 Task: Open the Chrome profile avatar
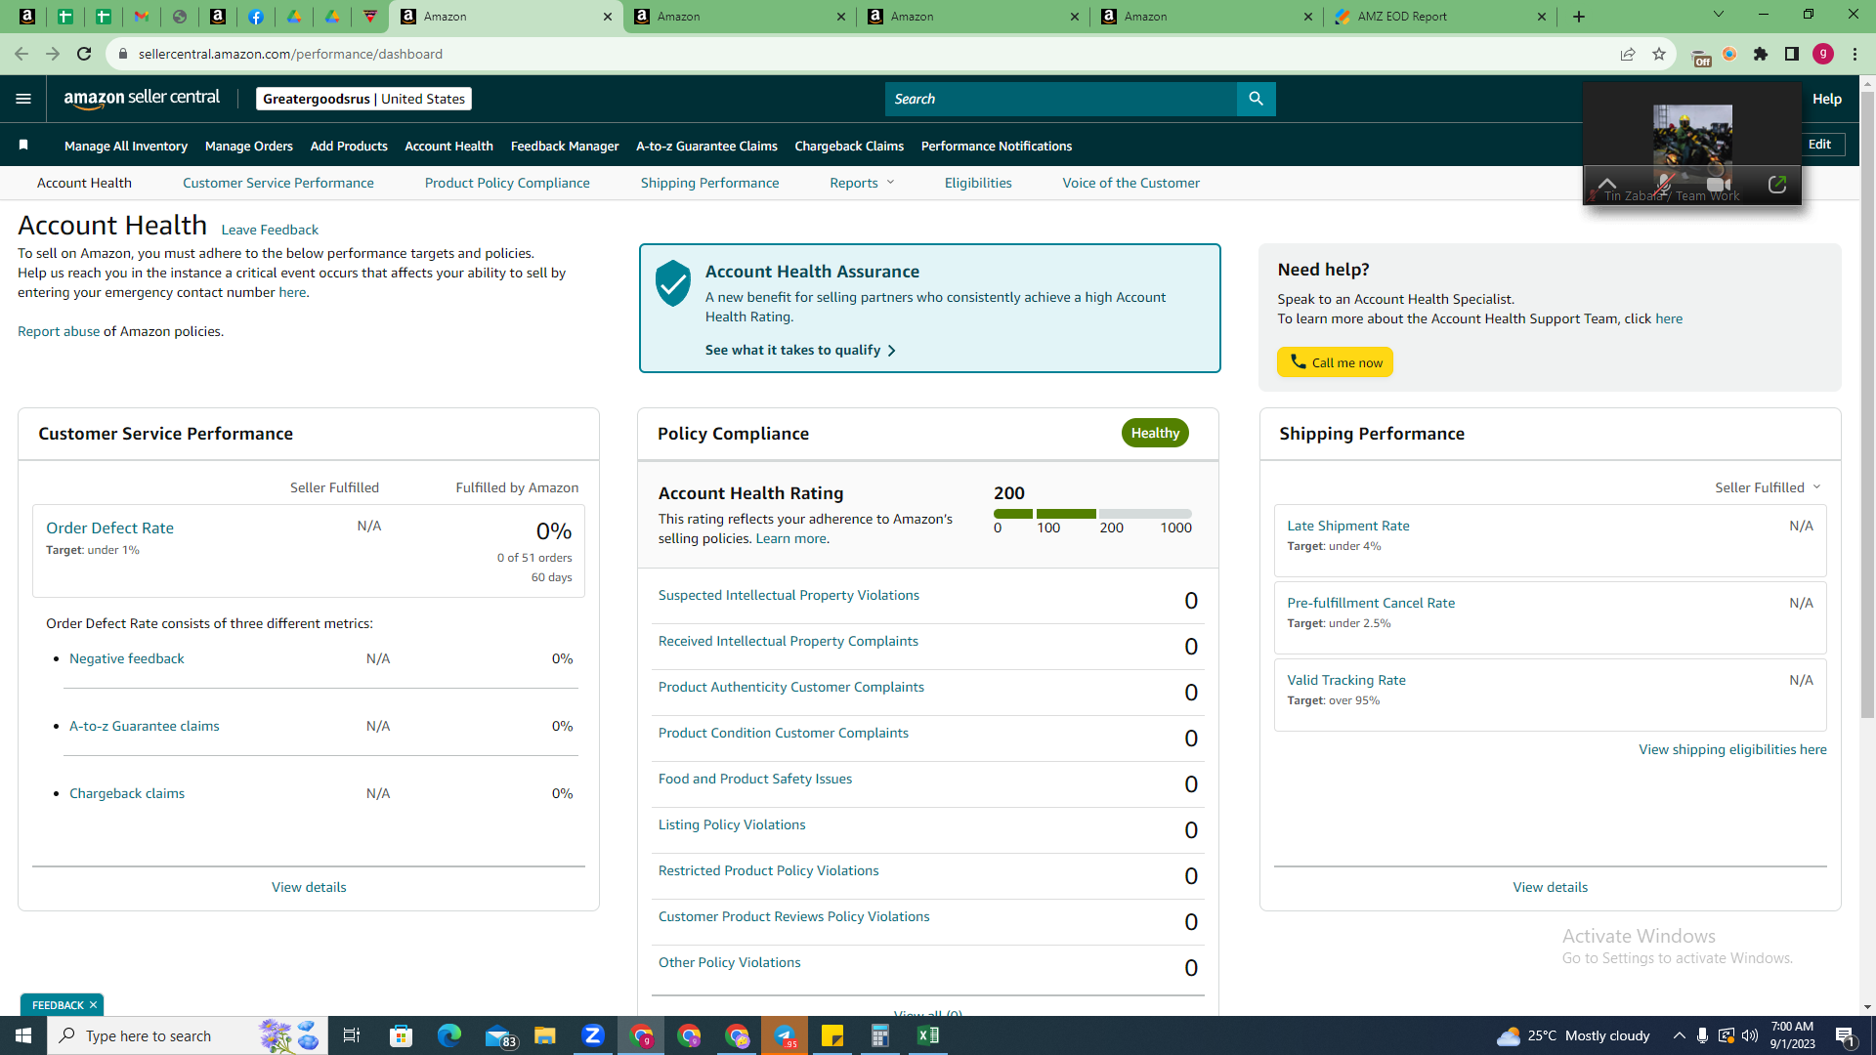click(x=1823, y=54)
